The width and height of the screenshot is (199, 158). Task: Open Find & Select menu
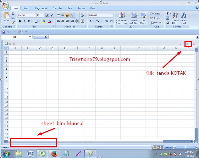coord(184,18)
